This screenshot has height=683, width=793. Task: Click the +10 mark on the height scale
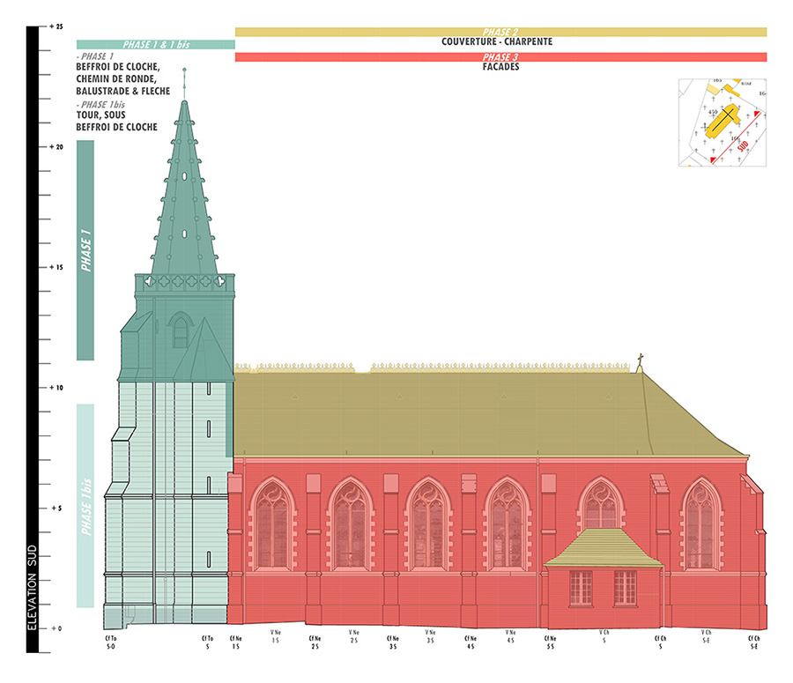(56, 388)
